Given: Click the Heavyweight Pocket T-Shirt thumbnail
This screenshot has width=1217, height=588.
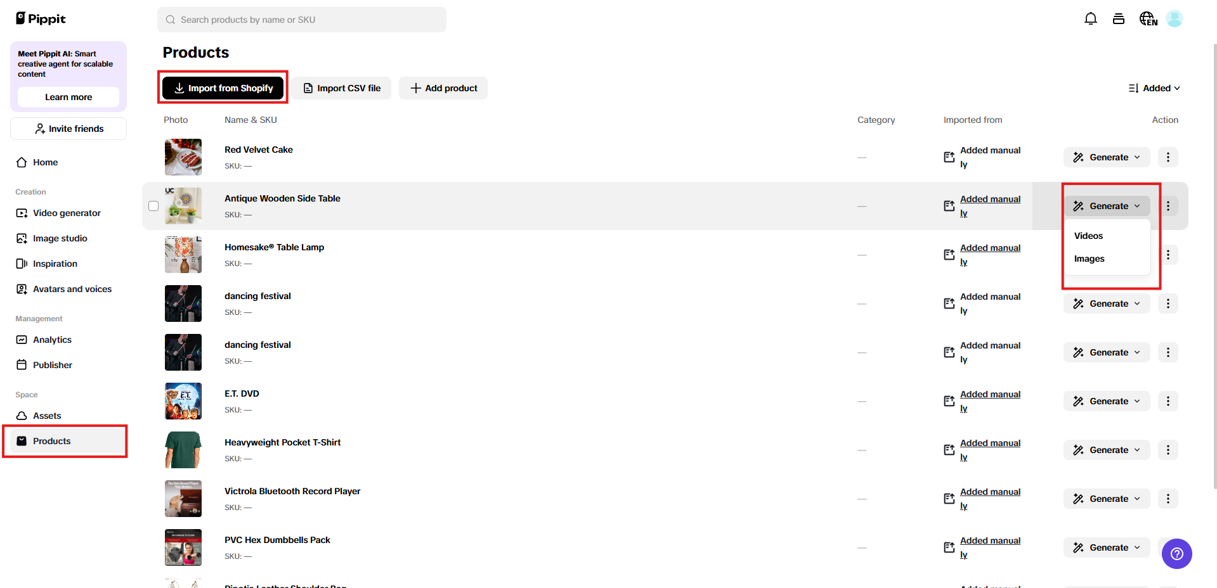Looking at the screenshot, I should pyautogui.click(x=183, y=450).
